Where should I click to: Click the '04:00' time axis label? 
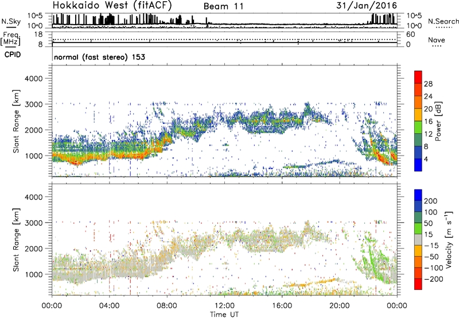[x=109, y=306]
